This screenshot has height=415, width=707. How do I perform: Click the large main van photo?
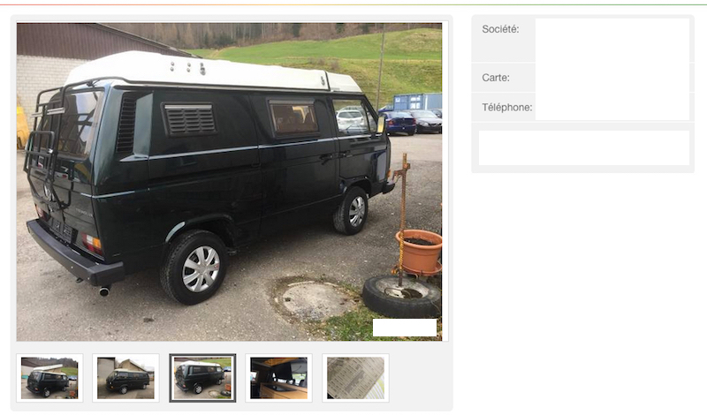tap(230, 182)
